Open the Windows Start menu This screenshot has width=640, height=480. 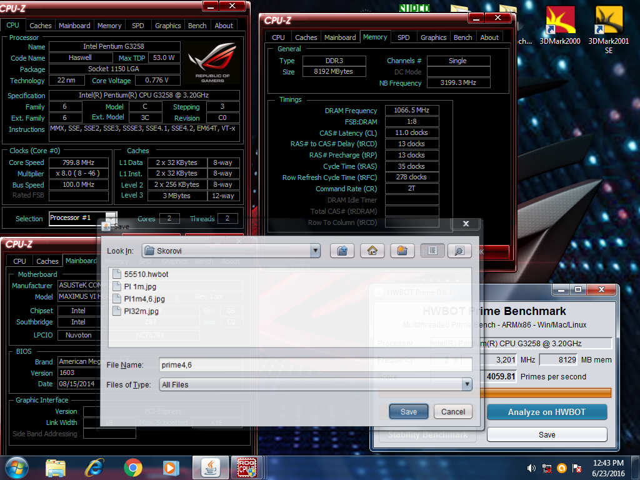[x=17, y=467]
